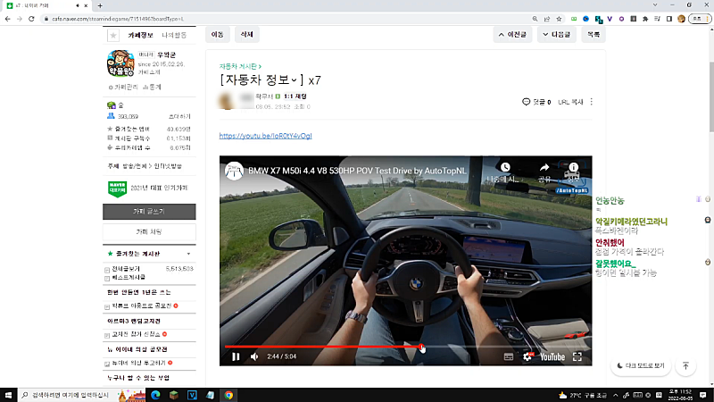Open Chrome extensions puzzle icon
Viewport: 714px width, 402px height.
coord(645,19)
